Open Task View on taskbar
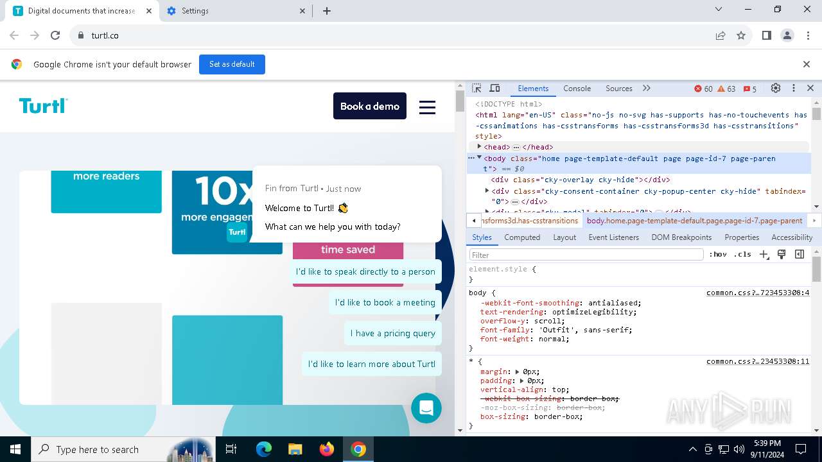Viewport: 822px width, 462px height. click(231, 450)
